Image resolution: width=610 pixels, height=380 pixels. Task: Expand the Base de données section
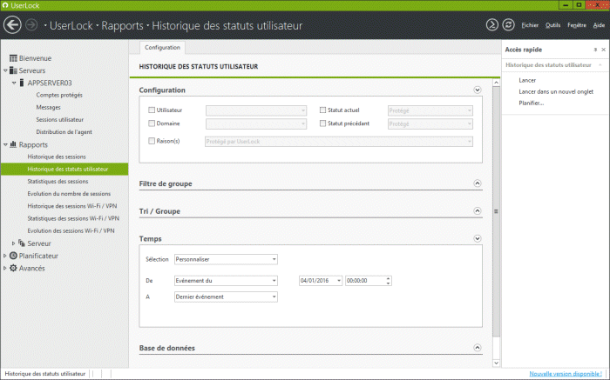pos(478,348)
